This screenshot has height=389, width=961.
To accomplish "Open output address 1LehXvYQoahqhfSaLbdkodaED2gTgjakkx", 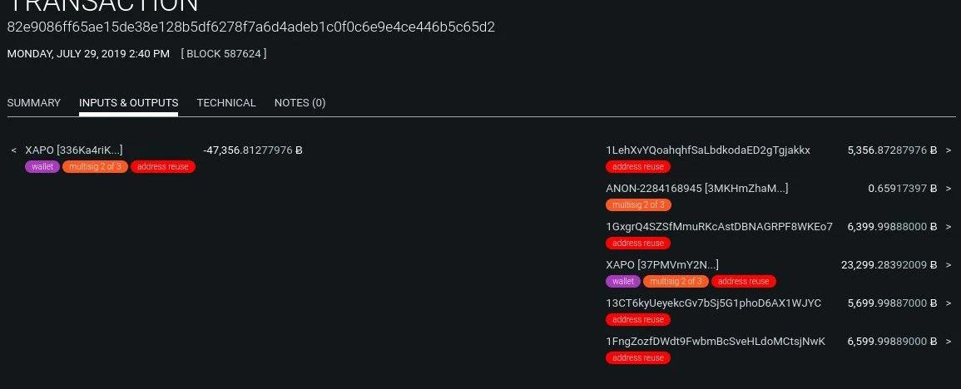I will pos(707,150).
